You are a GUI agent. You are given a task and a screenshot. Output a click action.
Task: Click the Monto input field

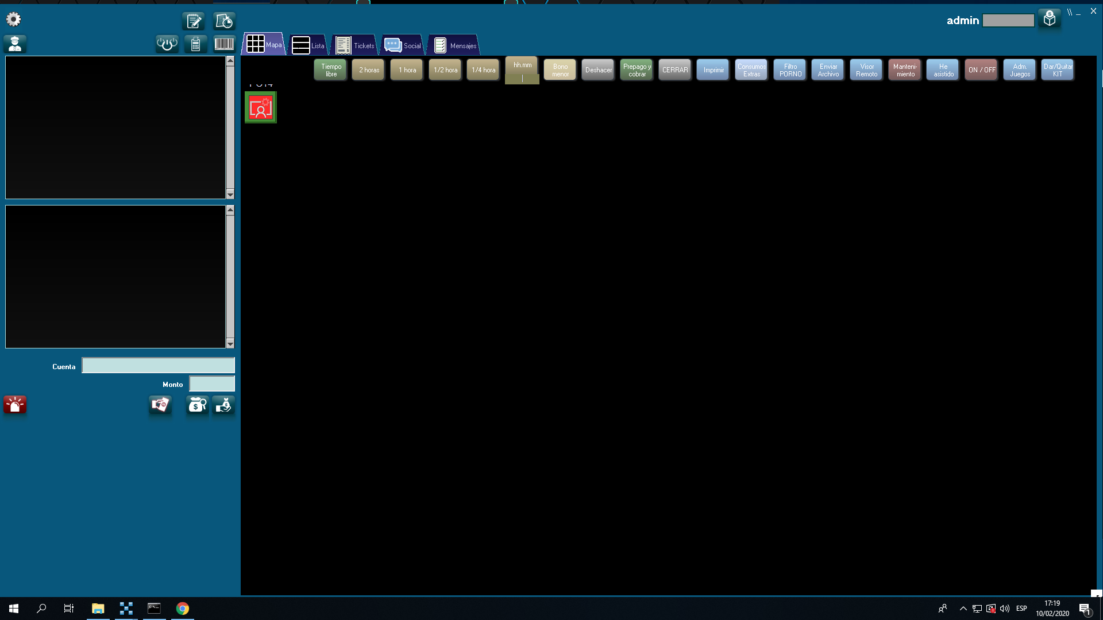(x=212, y=383)
